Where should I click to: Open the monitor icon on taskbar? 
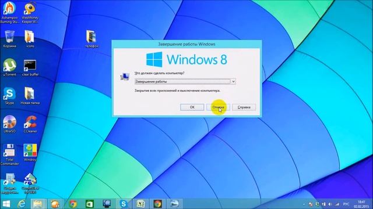click(107, 204)
